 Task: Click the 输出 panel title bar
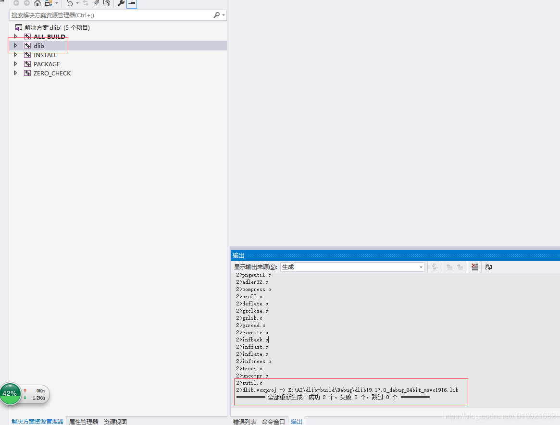point(395,255)
